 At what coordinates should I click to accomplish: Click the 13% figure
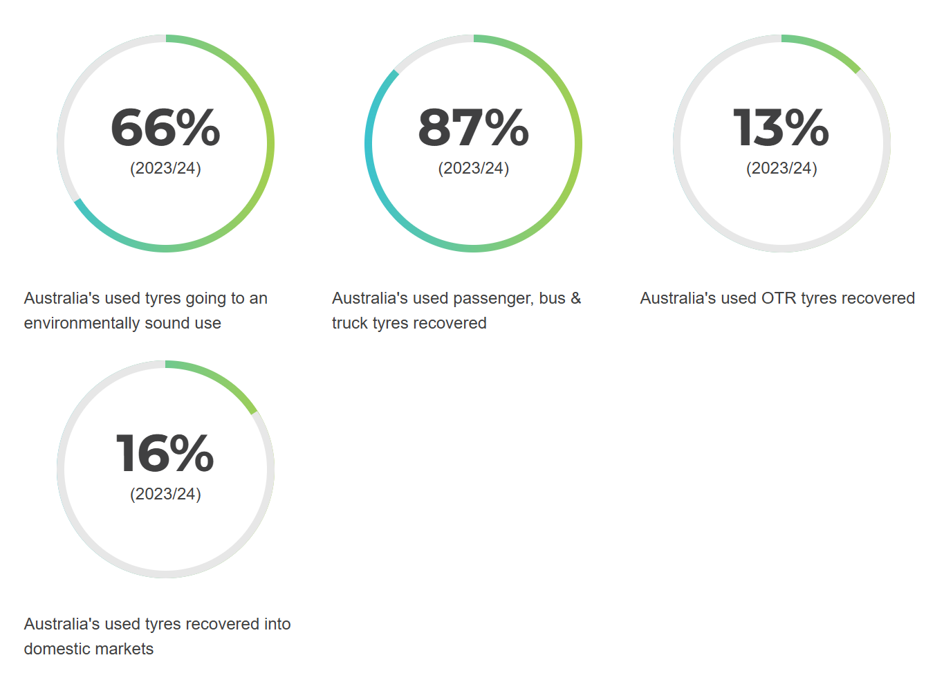point(781,128)
